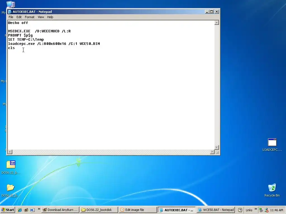Open the Edit menu in Notepad
The width and height of the screenshot is (286, 214).
(x=19, y=17)
